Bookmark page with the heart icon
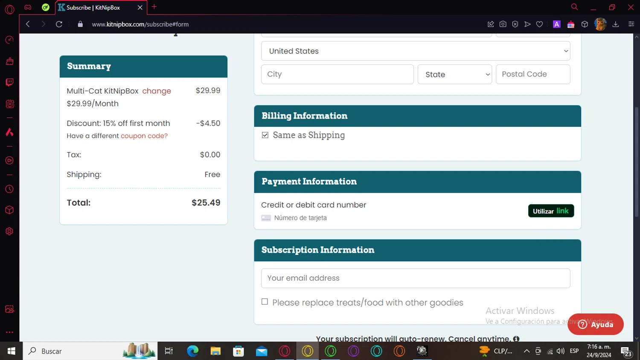 pos(539,24)
